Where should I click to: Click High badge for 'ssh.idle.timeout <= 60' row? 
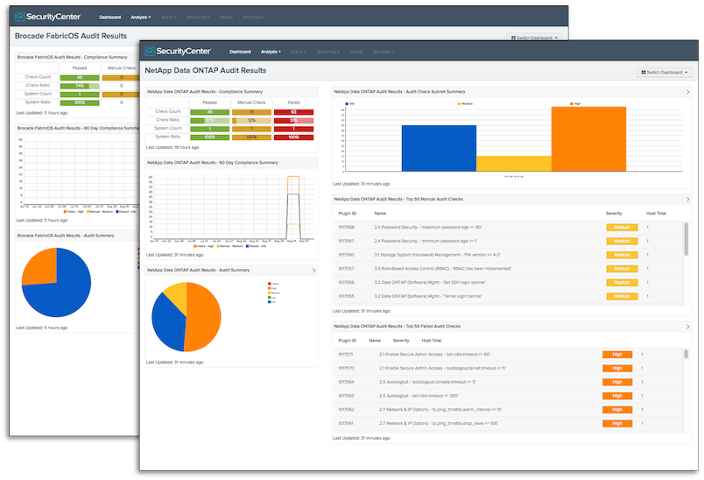[617, 355]
